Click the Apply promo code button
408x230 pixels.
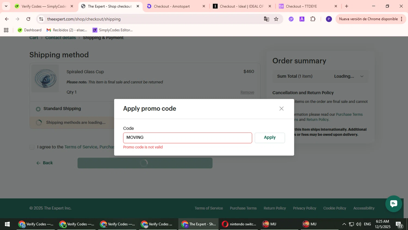coord(270,138)
